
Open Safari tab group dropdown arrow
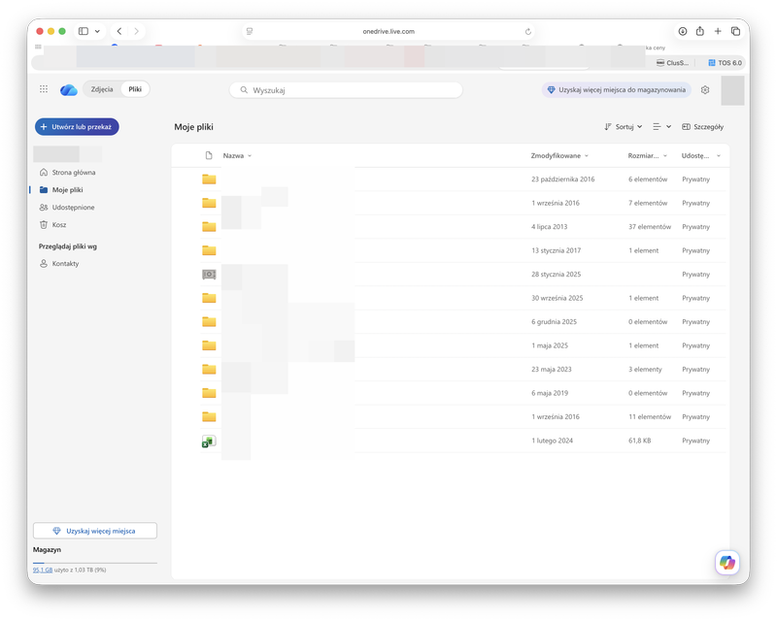pyautogui.click(x=98, y=31)
